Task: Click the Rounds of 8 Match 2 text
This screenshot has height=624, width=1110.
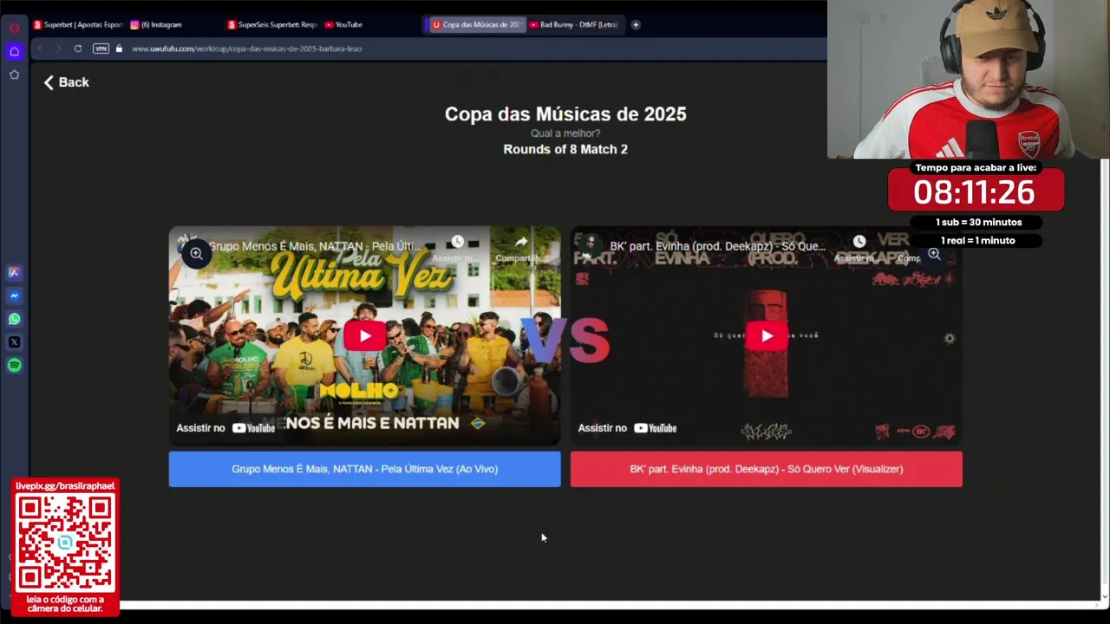Action: point(565,149)
